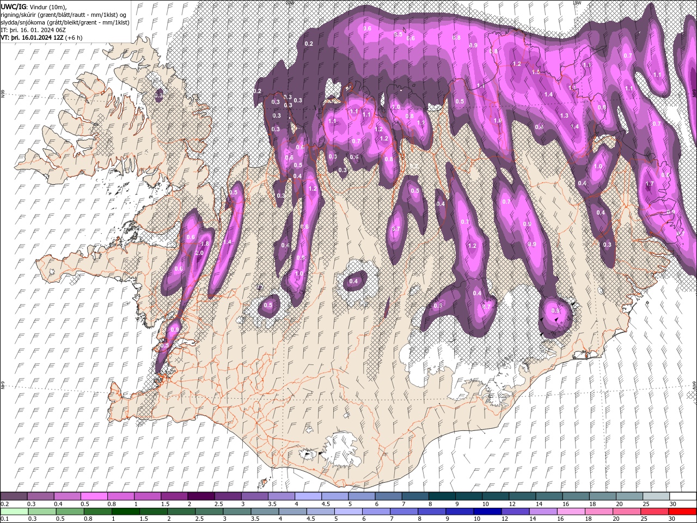Screen dimensions: 697x523
Task: Pick the bright red swatch at 30 in lower legend
Action: pyautogui.click(x=682, y=512)
